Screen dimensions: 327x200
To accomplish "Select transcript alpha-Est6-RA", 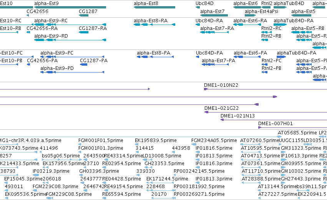I will [250, 21].
